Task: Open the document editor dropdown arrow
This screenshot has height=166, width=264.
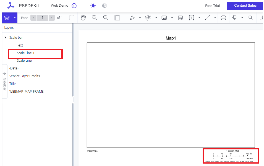Action: [x=242, y=18]
